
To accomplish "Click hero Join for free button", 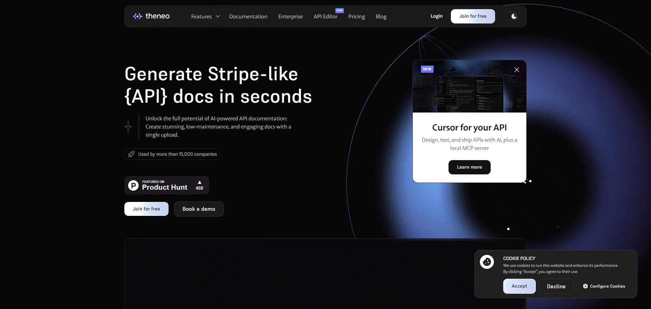I will pos(146,209).
